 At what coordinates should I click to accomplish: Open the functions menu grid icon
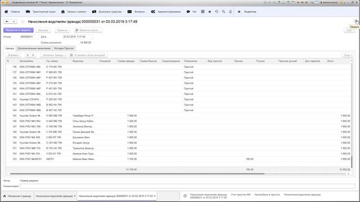point(202,11)
